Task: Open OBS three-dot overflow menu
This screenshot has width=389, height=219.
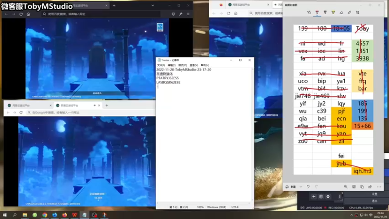Action: [339, 197]
